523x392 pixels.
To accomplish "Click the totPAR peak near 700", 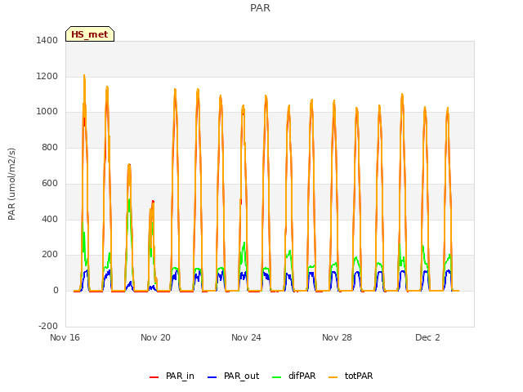I will point(129,165).
